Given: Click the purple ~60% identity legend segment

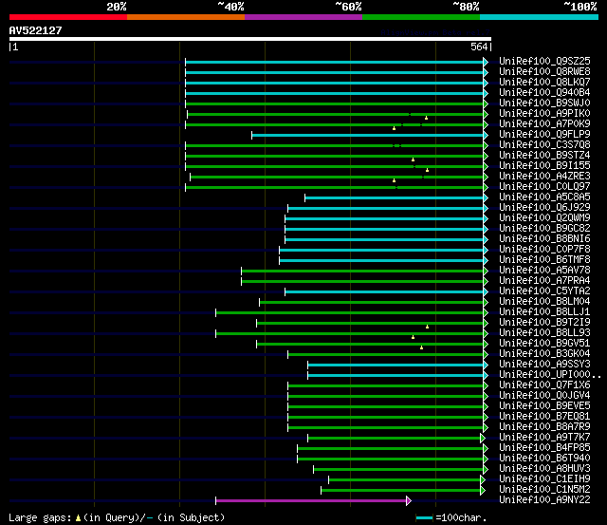Looking at the screenshot, I should pos(303,17).
